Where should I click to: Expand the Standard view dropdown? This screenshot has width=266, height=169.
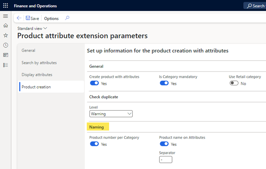(x=32, y=29)
